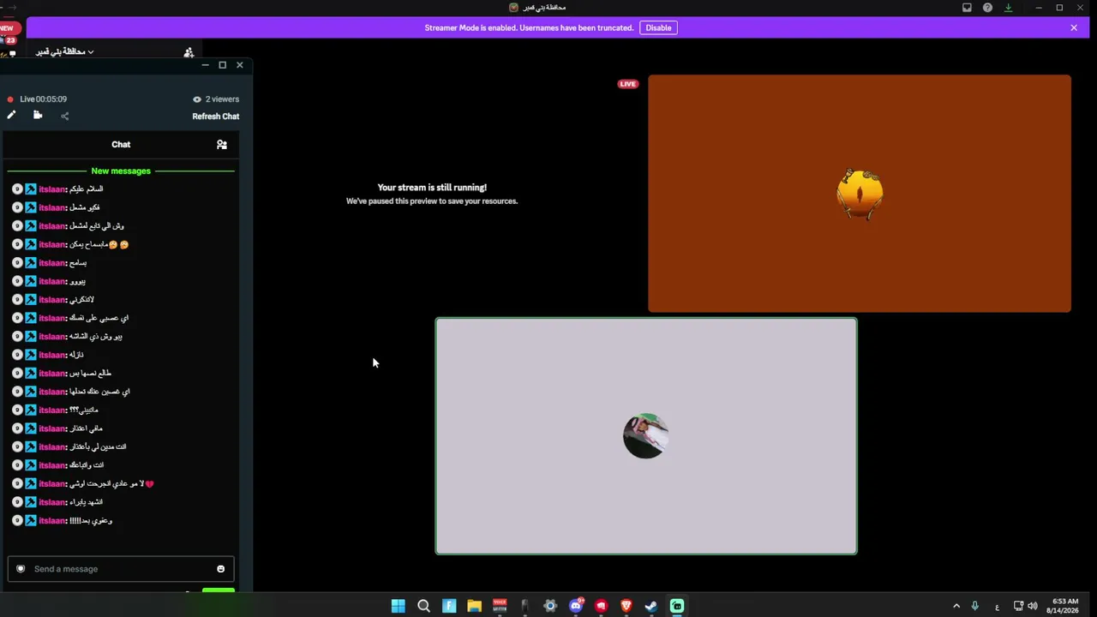This screenshot has height=617, width=1097.
Task: Open the Windows Start menu
Action: point(399,606)
